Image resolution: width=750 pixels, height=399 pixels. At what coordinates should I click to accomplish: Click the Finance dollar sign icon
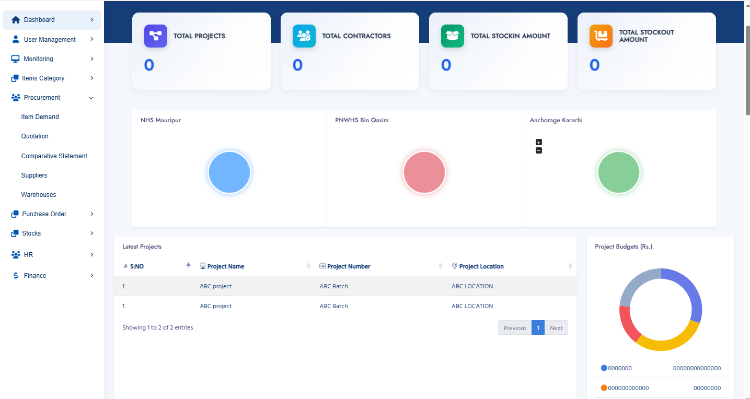coord(16,276)
